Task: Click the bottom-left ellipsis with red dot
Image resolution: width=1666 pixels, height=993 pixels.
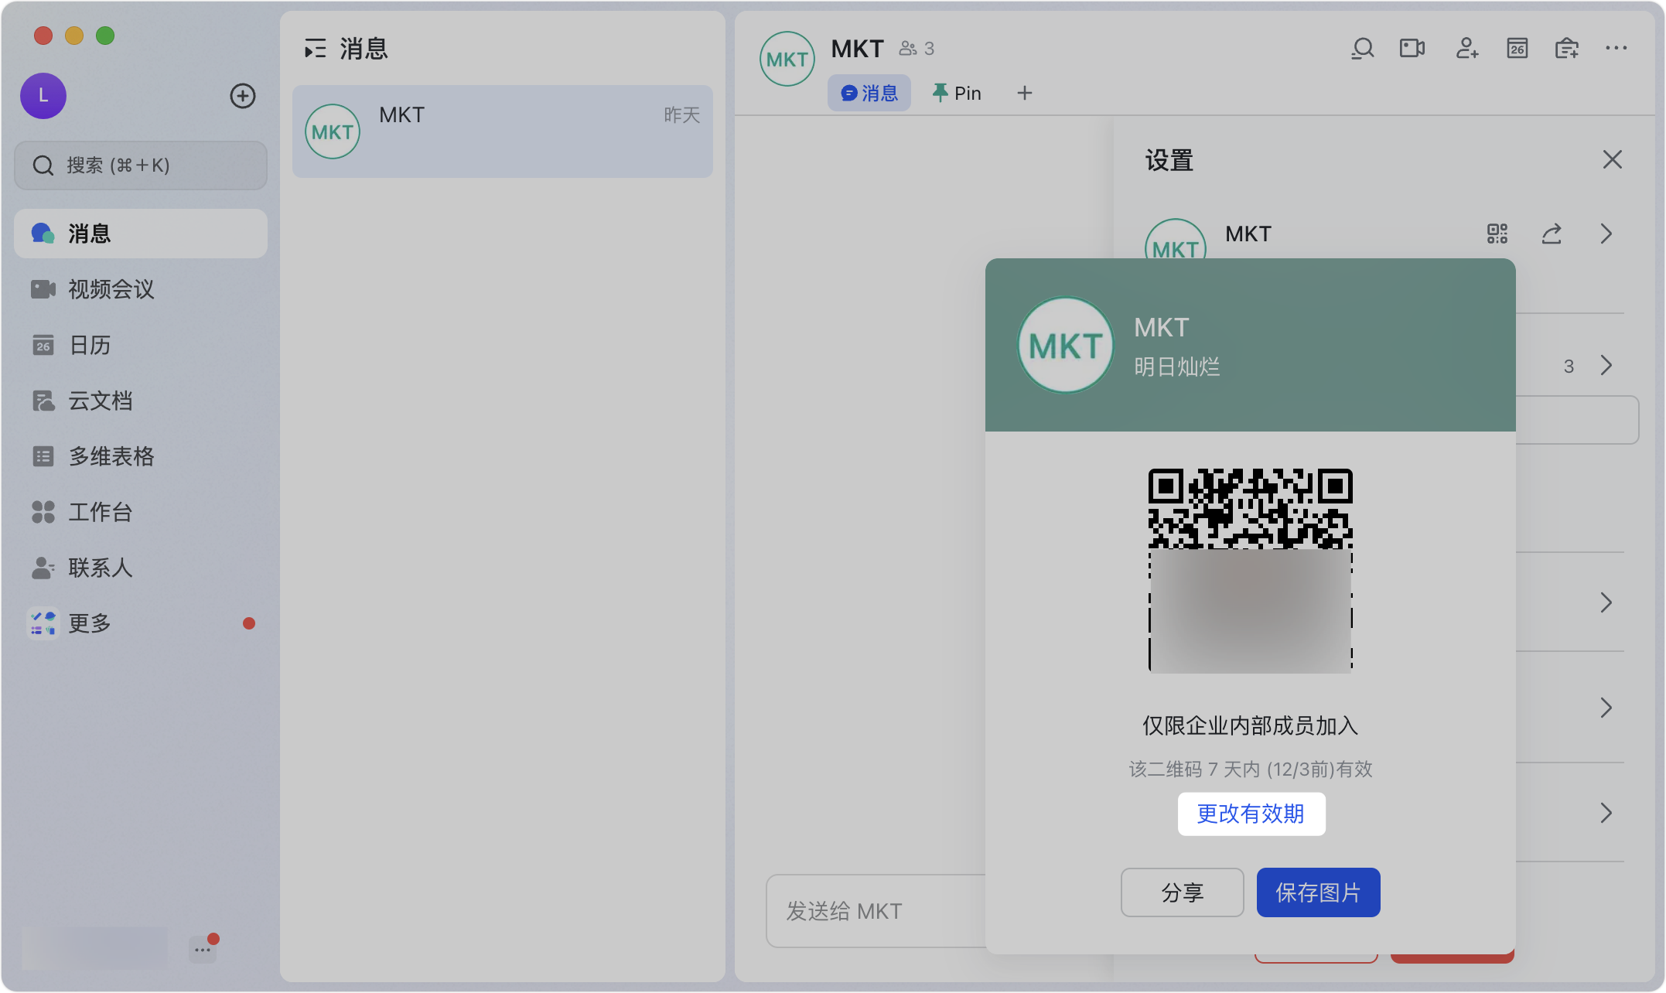Action: 203,949
